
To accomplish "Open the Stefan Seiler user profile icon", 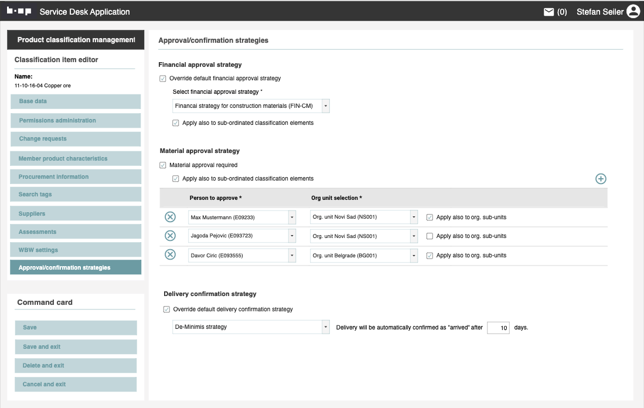I will tap(633, 11).
